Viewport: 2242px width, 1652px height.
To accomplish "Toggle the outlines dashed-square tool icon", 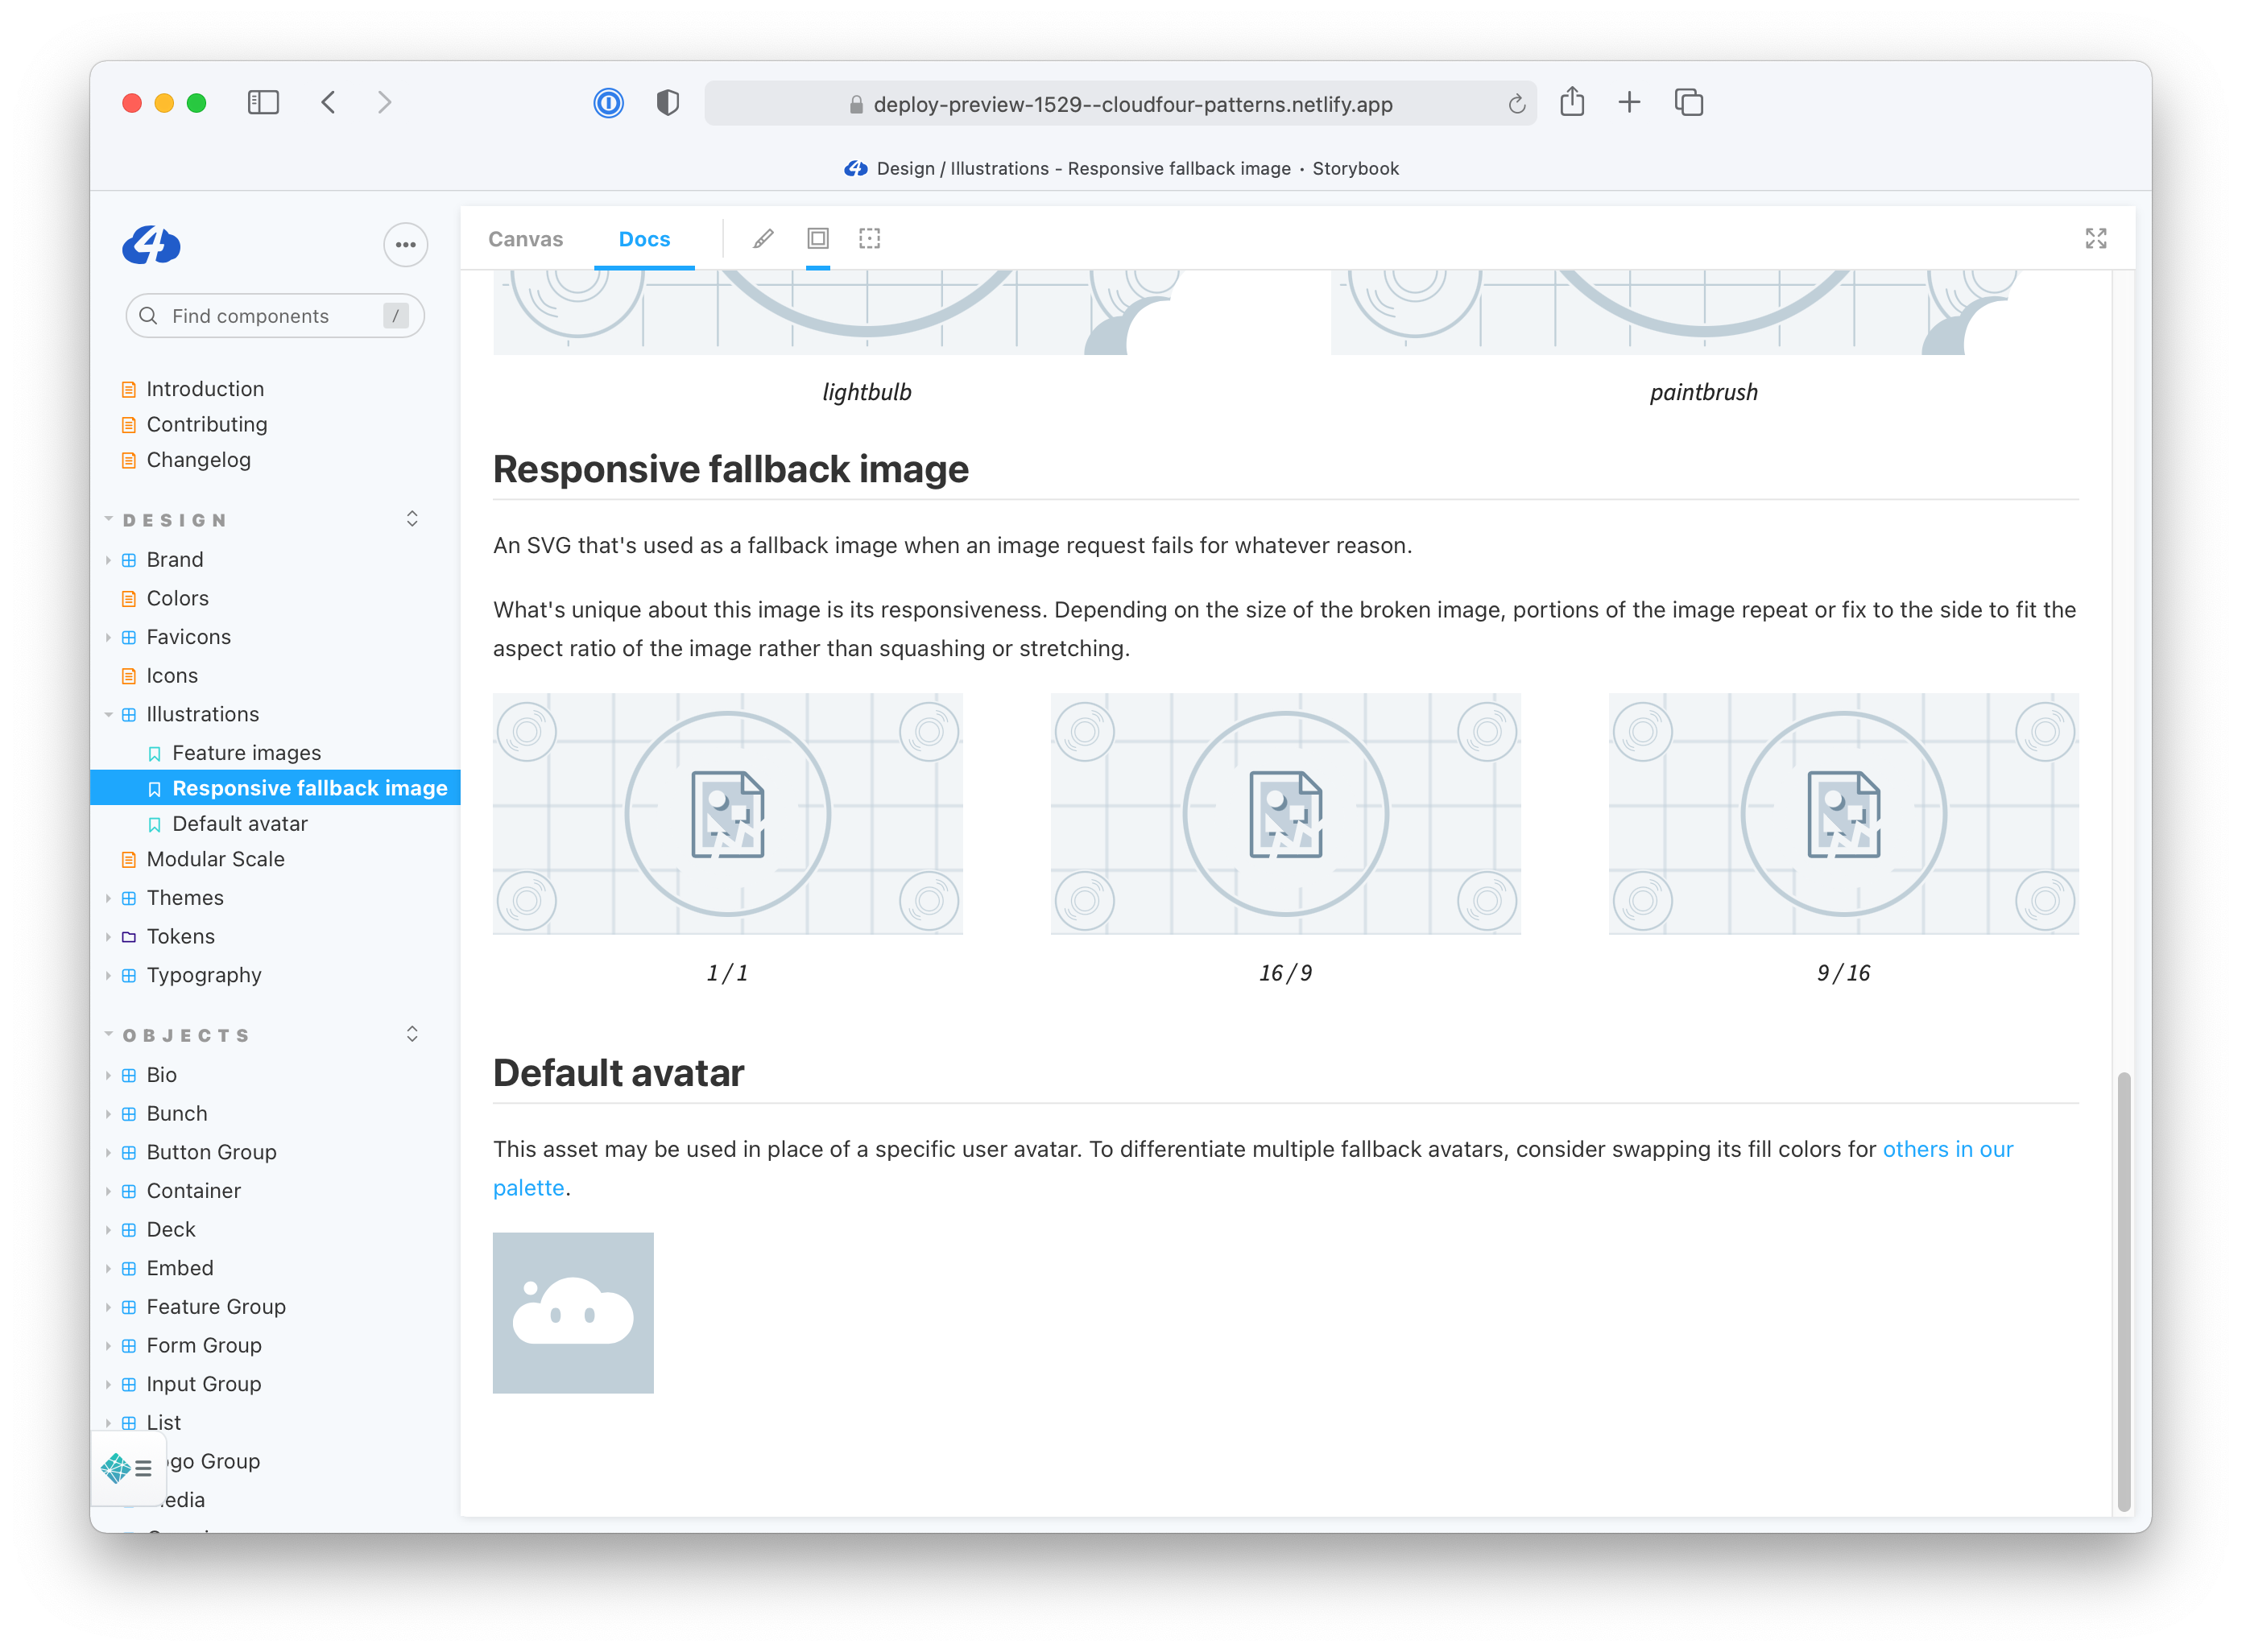I will [870, 239].
